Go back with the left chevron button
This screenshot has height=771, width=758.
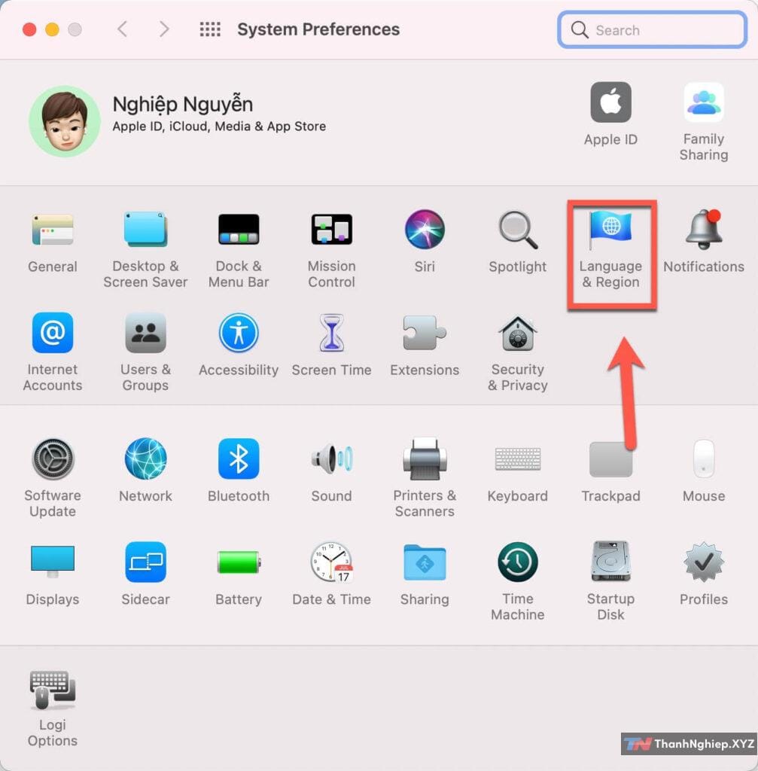tap(123, 29)
